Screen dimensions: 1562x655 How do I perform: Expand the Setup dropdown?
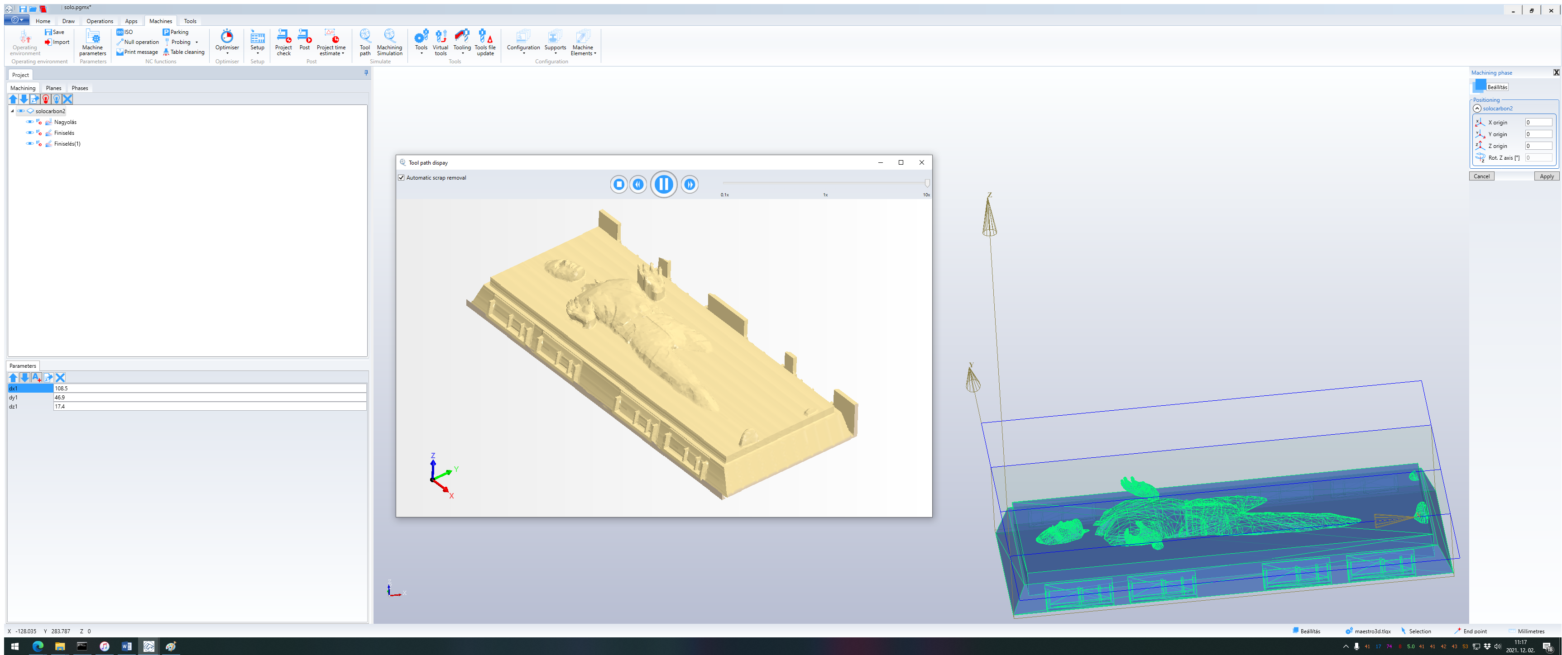tap(257, 53)
